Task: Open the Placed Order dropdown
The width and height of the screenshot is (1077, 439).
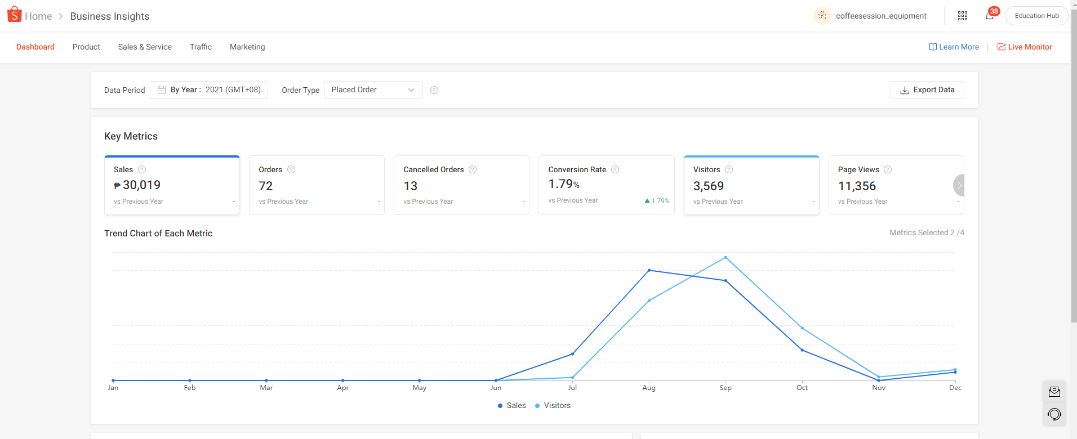Action: [x=373, y=90]
